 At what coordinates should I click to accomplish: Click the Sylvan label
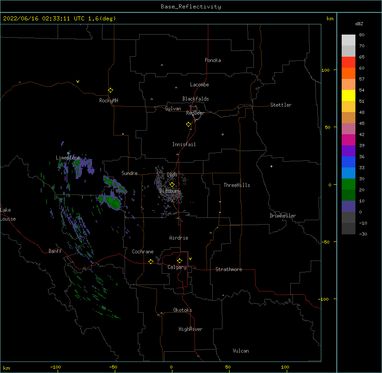coord(173,109)
